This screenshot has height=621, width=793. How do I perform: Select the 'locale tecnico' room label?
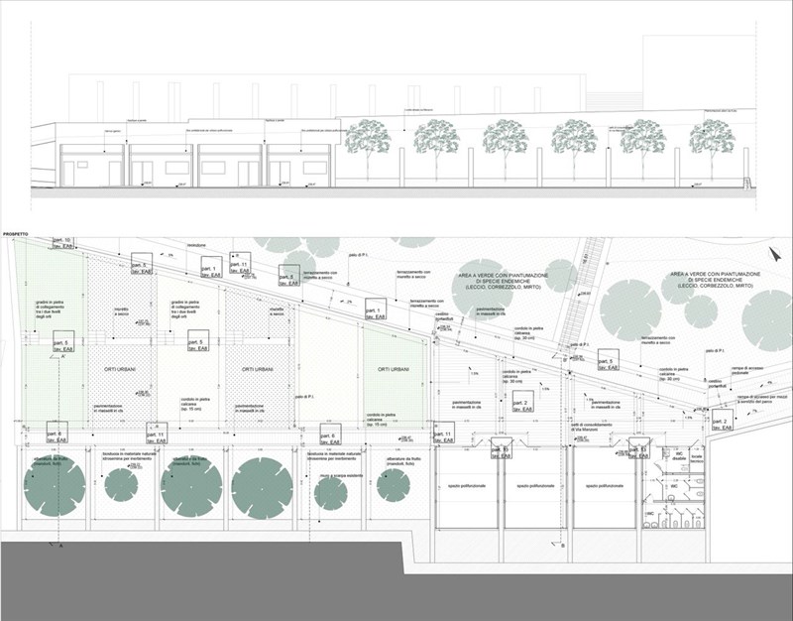point(698,457)
